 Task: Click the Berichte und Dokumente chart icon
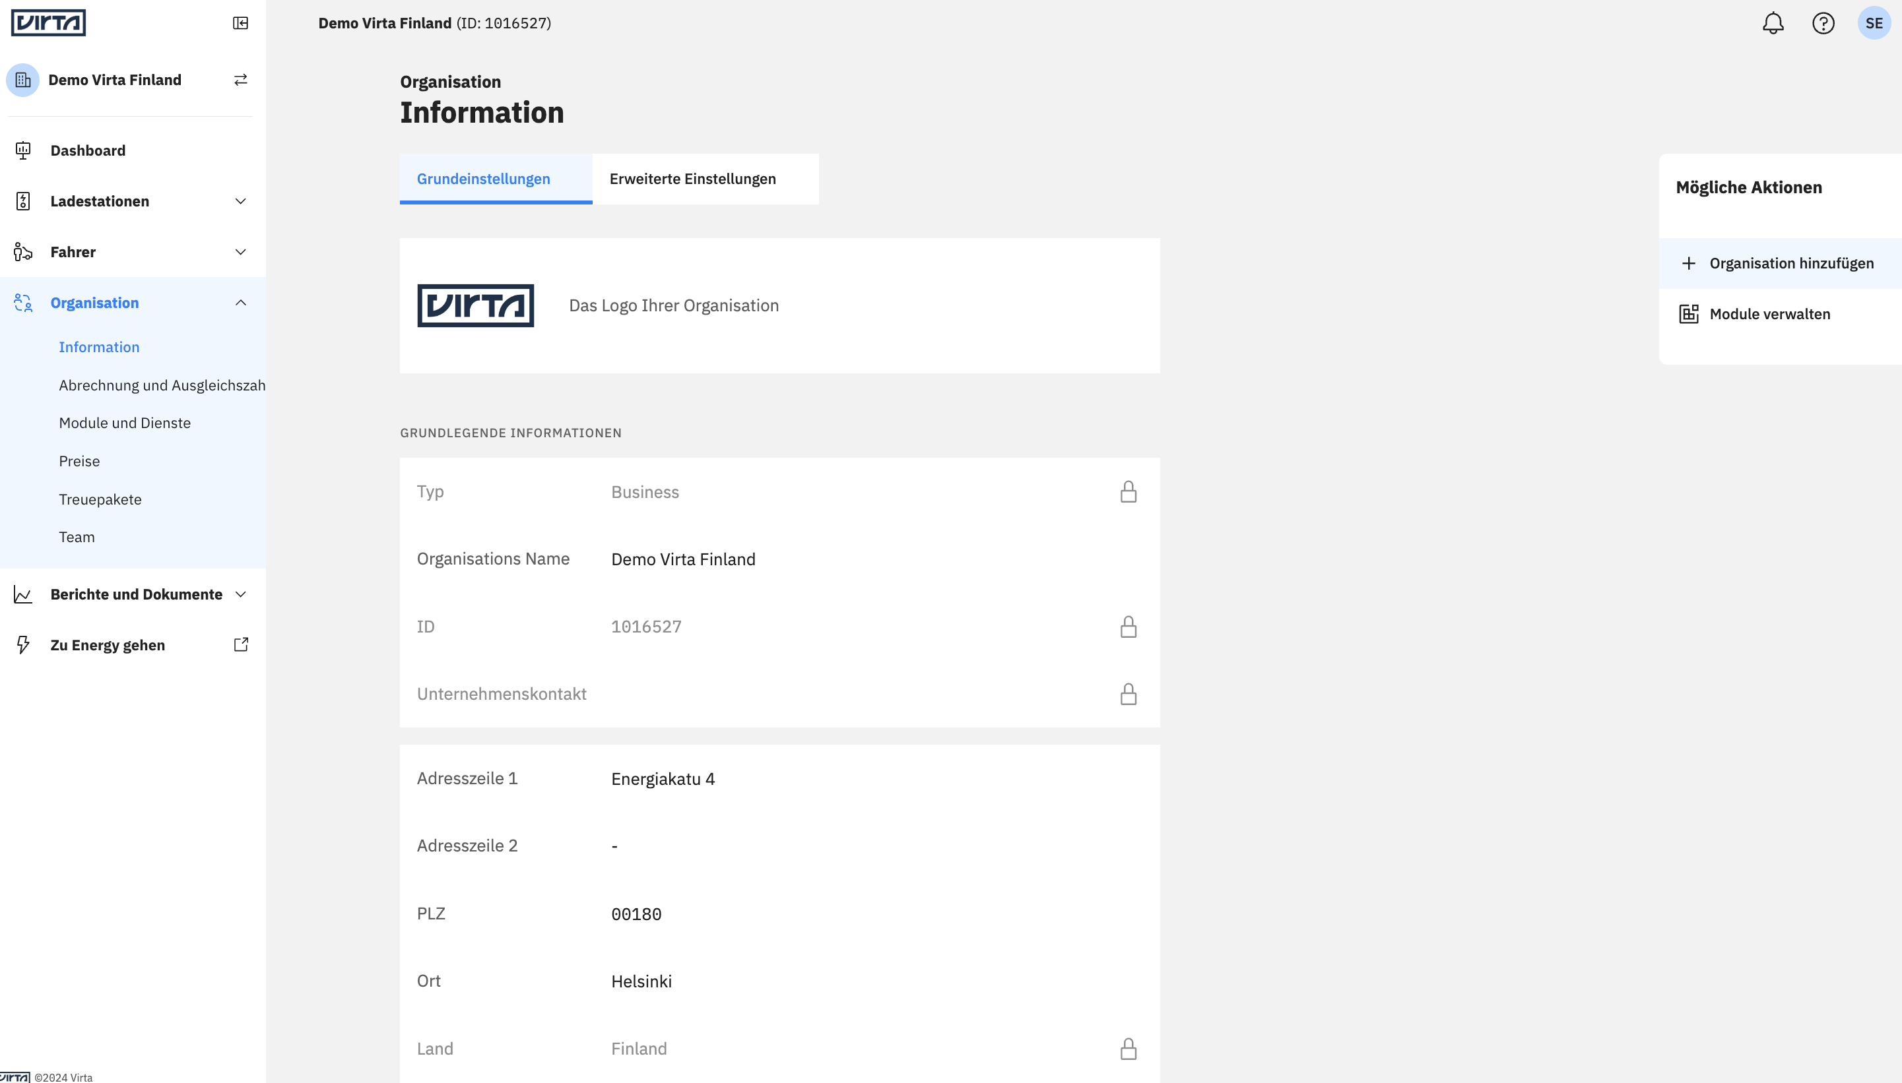pos(23,594)
